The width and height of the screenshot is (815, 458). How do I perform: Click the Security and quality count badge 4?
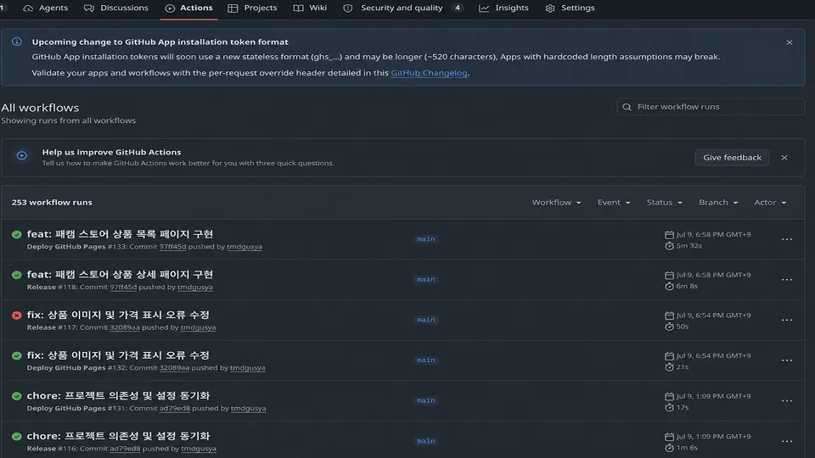point(458,8)
